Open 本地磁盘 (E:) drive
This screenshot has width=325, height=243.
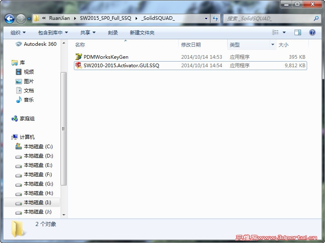point(34,165)
